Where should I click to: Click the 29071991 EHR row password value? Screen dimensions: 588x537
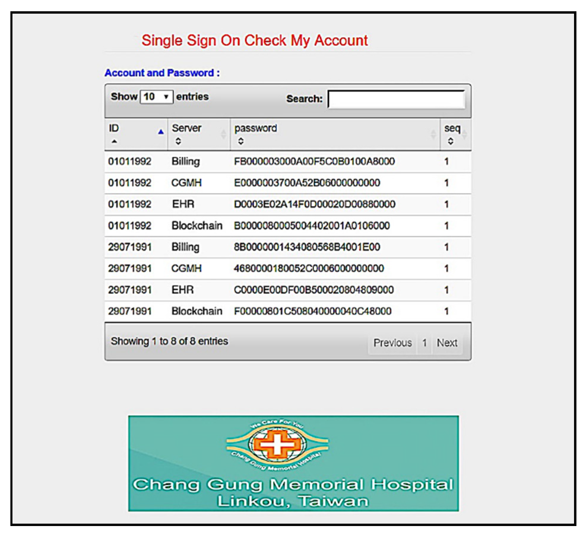313,290
